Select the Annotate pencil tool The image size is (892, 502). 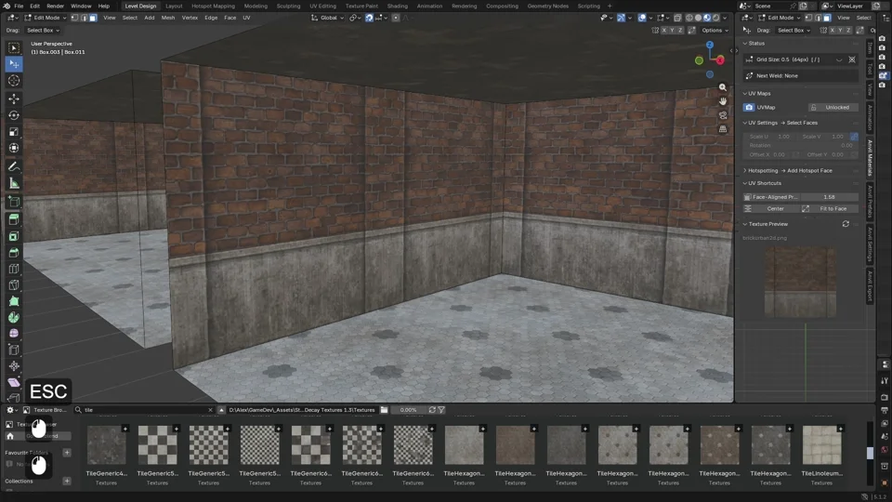coord(14,166)
